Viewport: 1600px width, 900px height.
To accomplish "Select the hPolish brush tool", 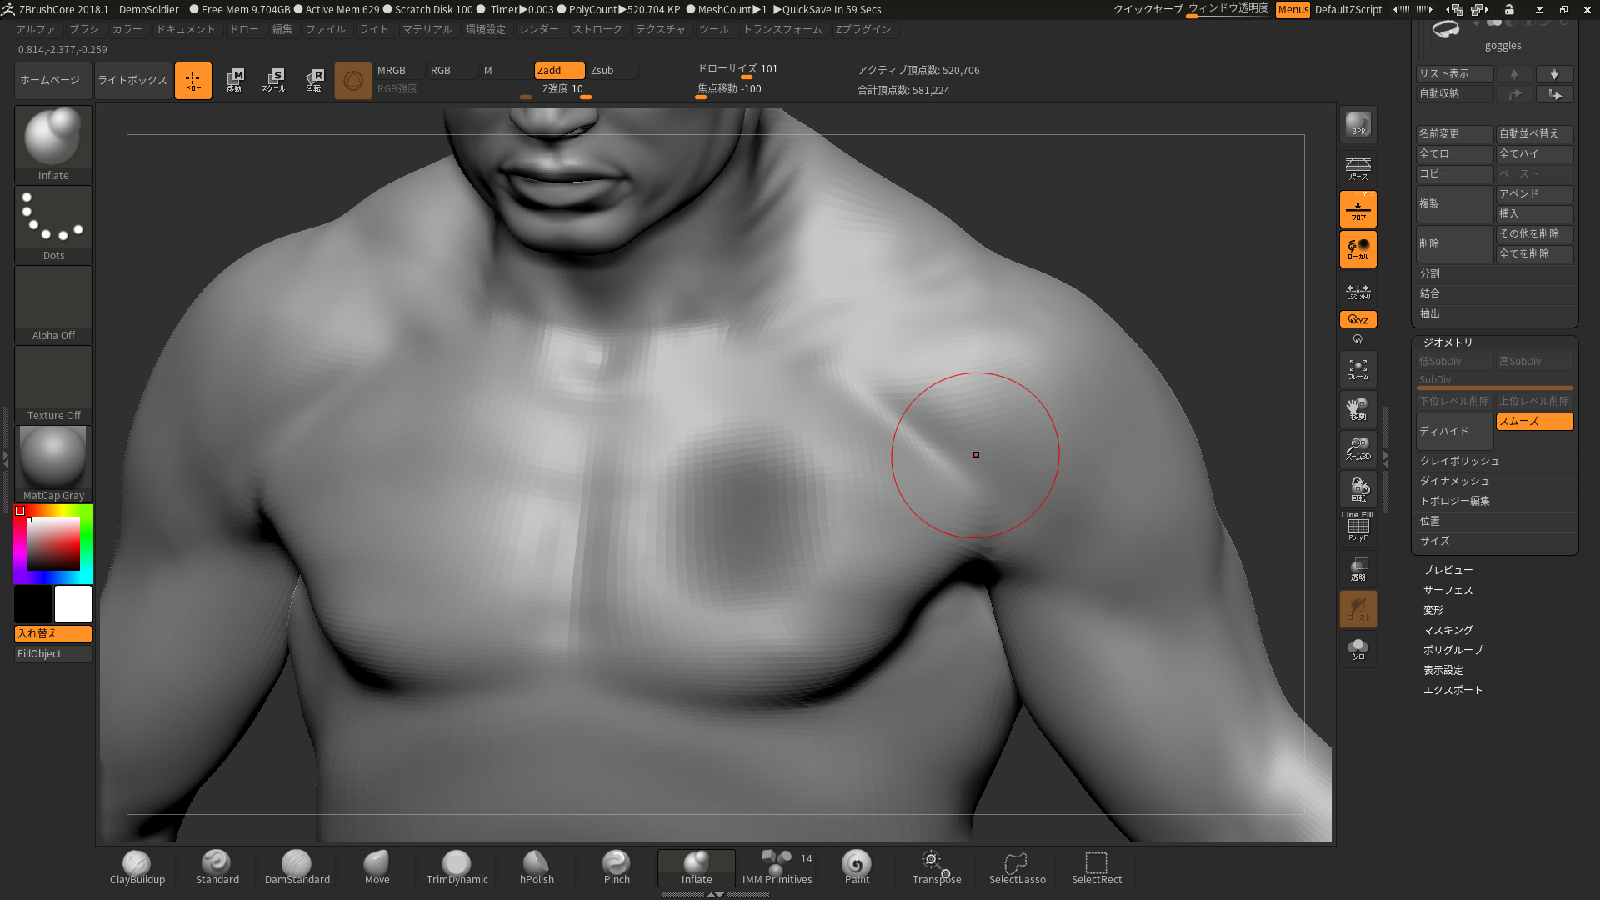I will 537,866.
